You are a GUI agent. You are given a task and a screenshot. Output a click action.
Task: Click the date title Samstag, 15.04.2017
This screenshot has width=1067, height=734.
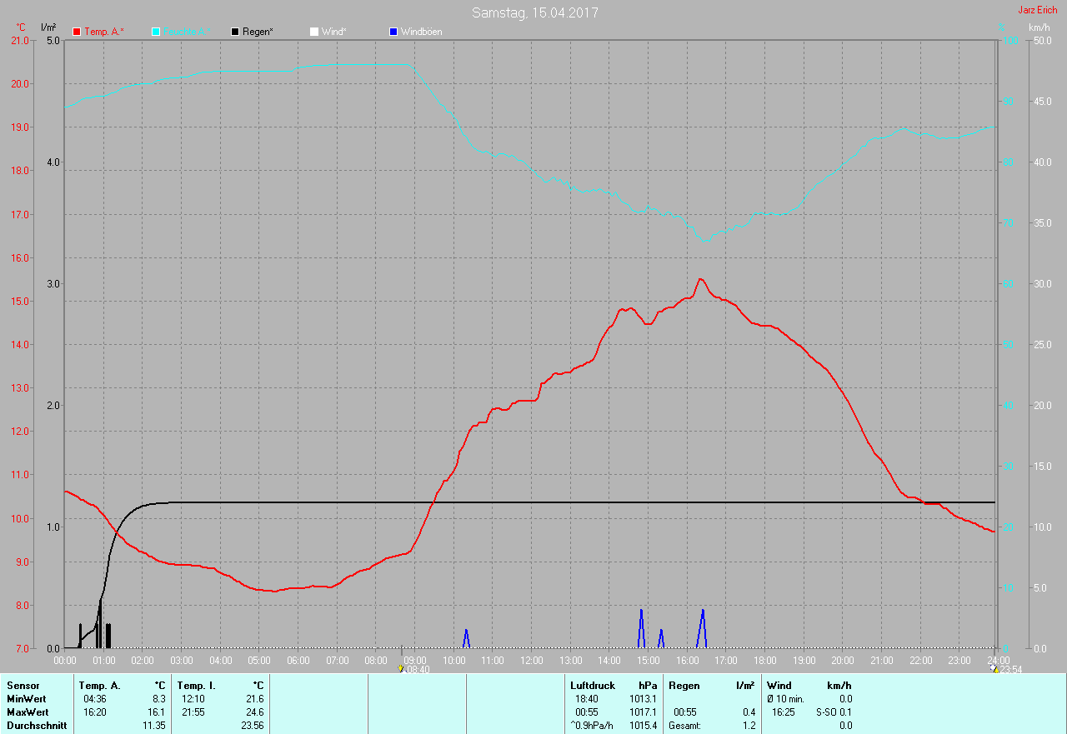coord(534,12)
